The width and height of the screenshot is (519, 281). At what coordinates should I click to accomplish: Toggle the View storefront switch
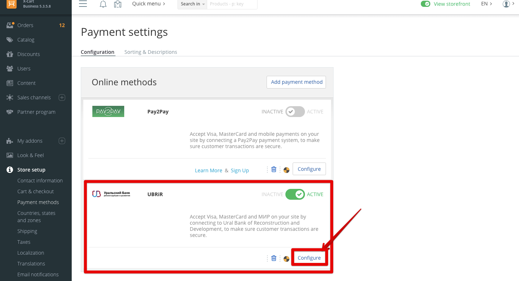point(425,4)
